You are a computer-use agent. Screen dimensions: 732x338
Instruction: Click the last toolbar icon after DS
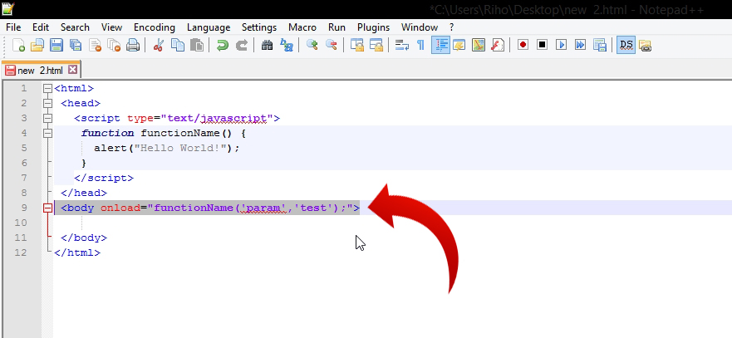pyautogui.click(x=645, y=46)
